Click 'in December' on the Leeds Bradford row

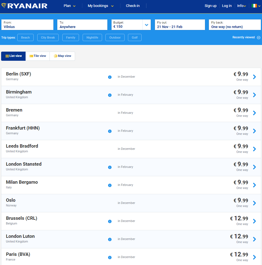point(126,149)
